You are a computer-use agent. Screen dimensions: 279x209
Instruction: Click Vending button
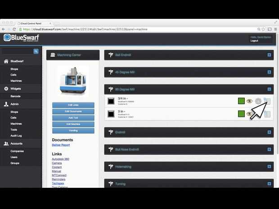coord(73,131)
